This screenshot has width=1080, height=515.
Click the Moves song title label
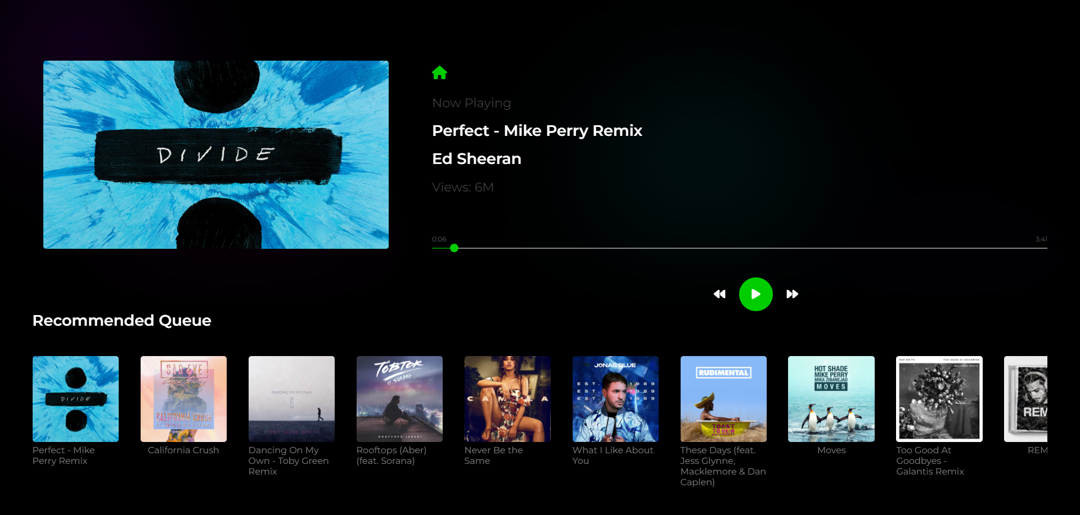coord(831,450)
